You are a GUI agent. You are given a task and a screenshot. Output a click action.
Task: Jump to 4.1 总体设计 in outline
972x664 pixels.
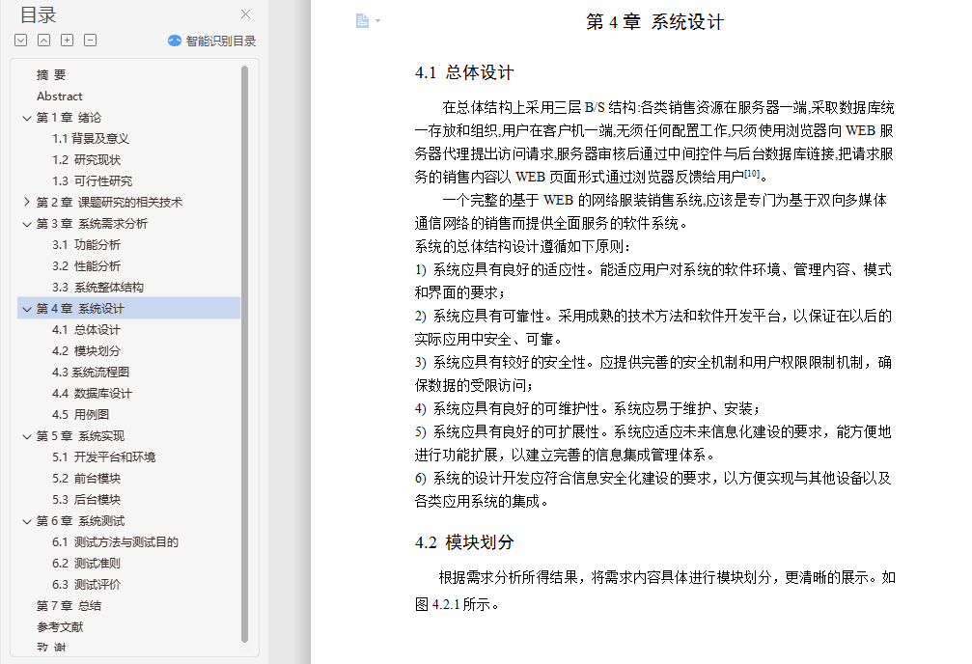click(x=86, y=330)
